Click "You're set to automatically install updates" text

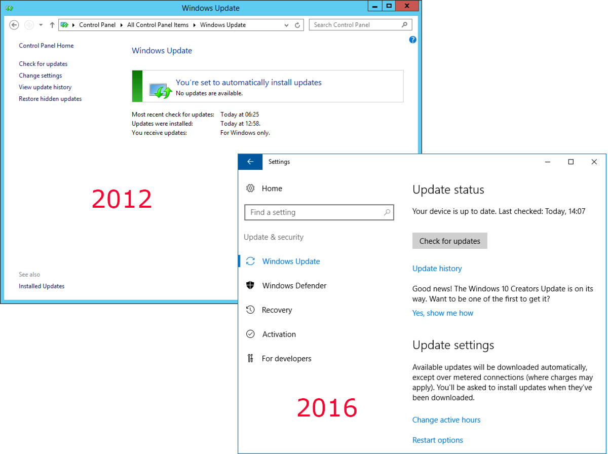click(x=249, y=83)
